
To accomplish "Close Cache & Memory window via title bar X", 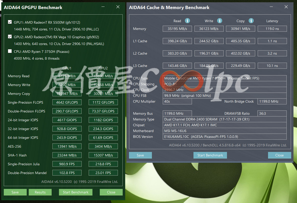I will 286,7.
